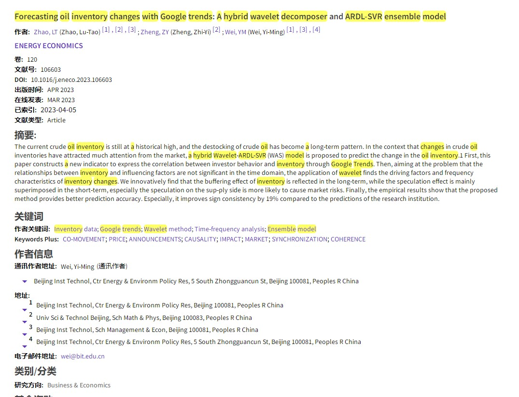This screenshot has height=397, width=519.
Task: Open author link Zheng, ZY
Action: pos(154,32)
